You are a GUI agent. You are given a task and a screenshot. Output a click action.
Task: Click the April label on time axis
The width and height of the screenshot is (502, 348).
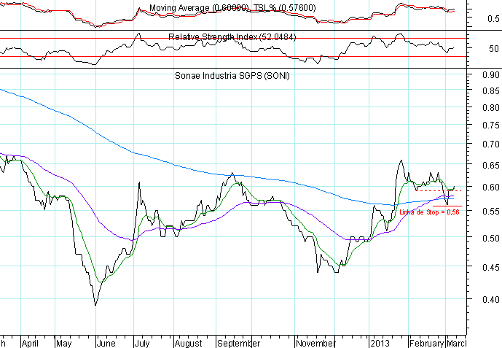[30, 344]
